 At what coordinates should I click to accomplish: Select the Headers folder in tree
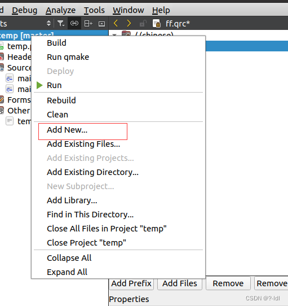[16, 57]
